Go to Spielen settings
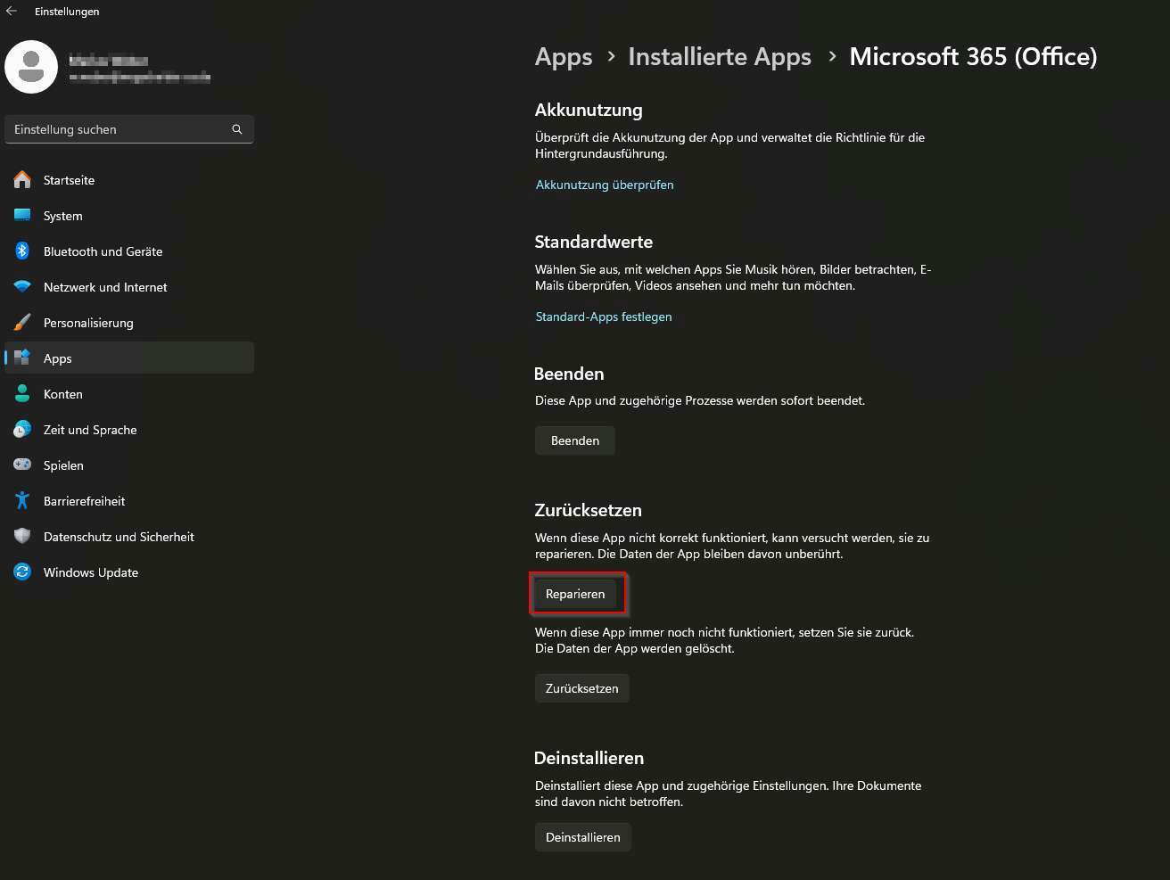 129,465
